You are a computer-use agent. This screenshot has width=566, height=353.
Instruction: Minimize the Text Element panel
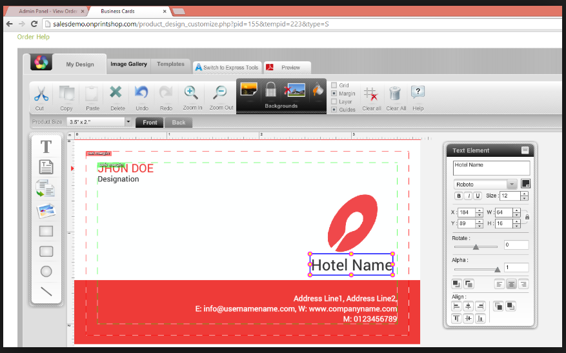[x=525, y=150]
